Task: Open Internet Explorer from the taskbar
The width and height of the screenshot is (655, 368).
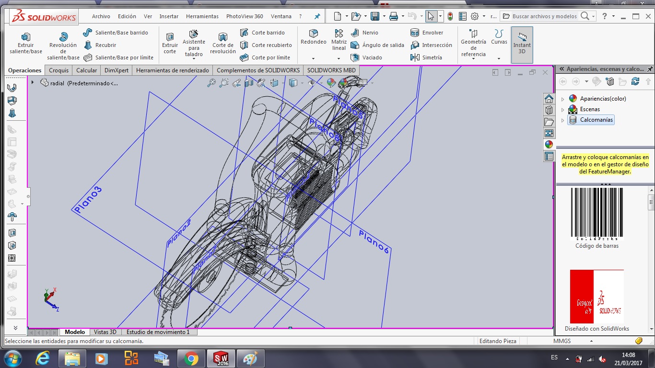Action: (43, 358)
